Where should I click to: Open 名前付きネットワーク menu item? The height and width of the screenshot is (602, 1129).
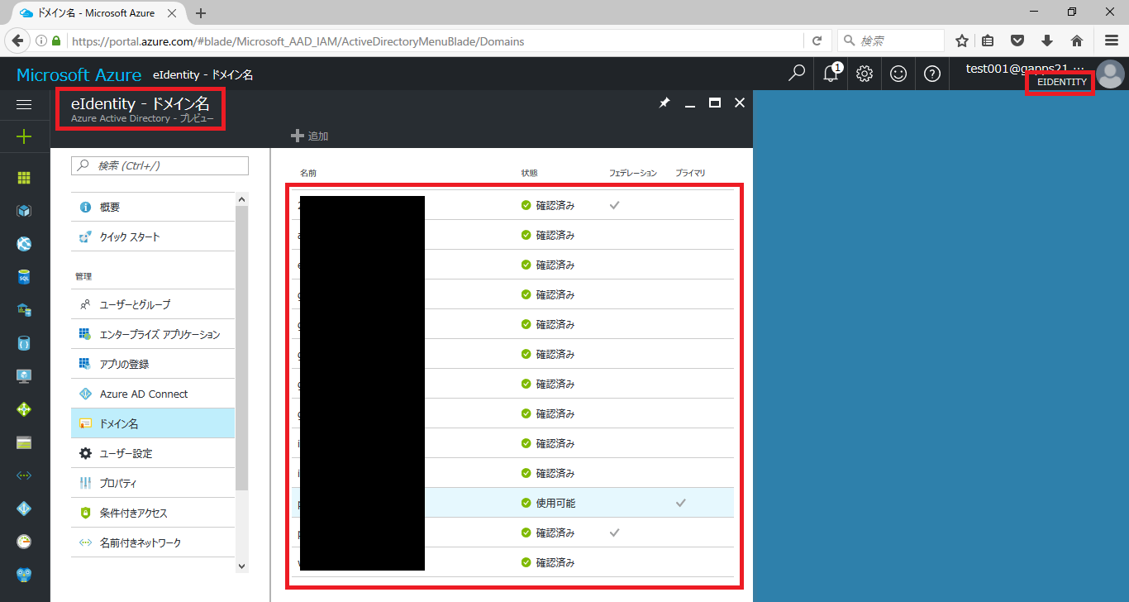coord(153,542)
